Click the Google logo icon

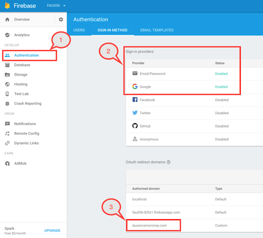[x=135, y=87]
